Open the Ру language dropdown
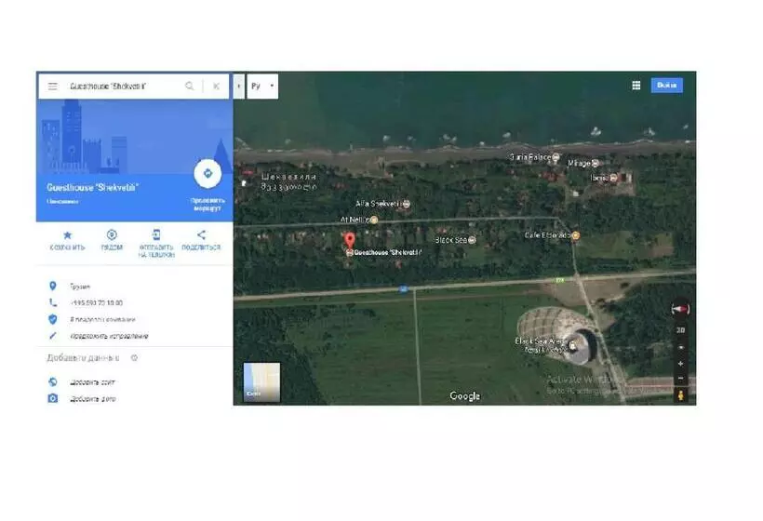Screen dimensions: 763x521 pyautogui.click(x=263, y=87)
